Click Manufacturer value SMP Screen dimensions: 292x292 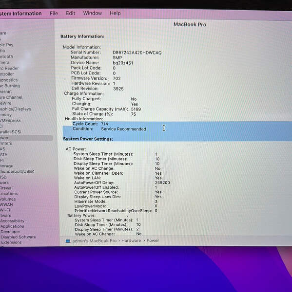click(x=117, y=58)
